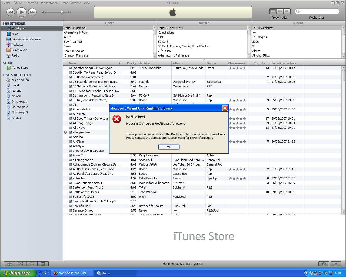Screen dimensions: 346x277
Task: Open the Présentation menu
Action: pos(49,3)
